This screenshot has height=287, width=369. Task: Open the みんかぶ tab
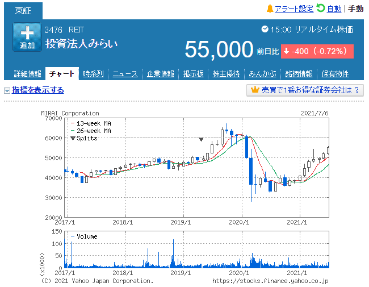click(x=262, y=74)
